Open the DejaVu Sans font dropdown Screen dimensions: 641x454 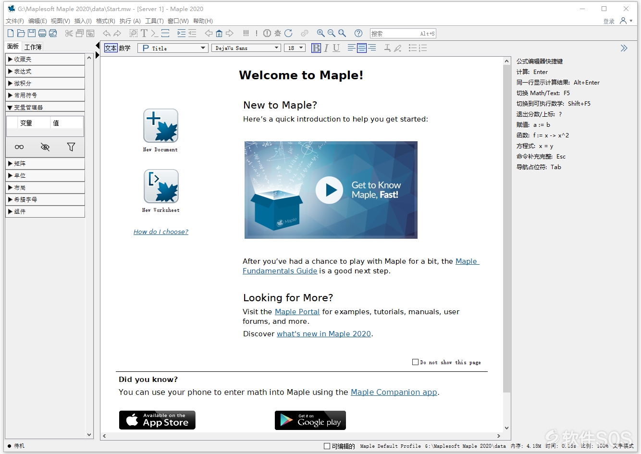click(246, 48)
